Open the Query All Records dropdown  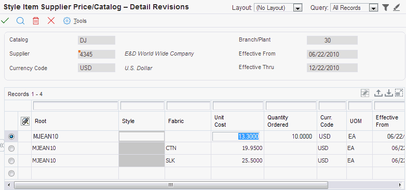tap(373, 8)
